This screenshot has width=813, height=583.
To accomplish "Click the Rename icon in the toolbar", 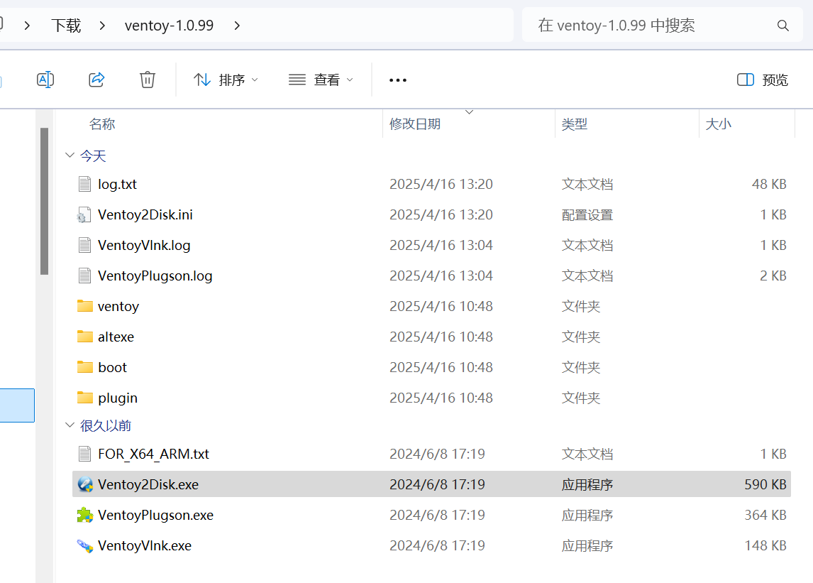I will (x=45, y=80).
